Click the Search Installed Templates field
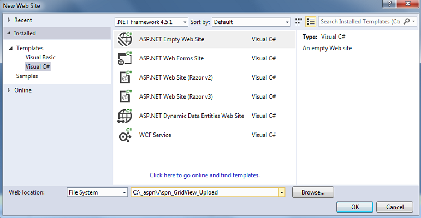 pyautogui.click(x=360, y=21)
